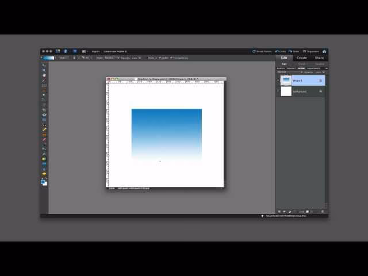Select the Spot Healing Brush tool

(44, 129)
